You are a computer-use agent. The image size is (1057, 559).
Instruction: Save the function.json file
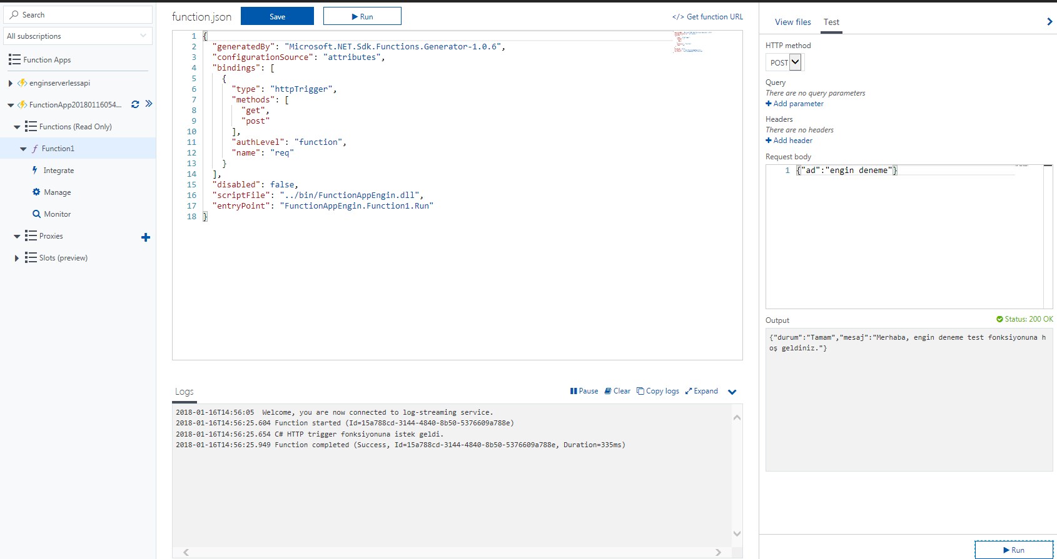tap(277, 16)
